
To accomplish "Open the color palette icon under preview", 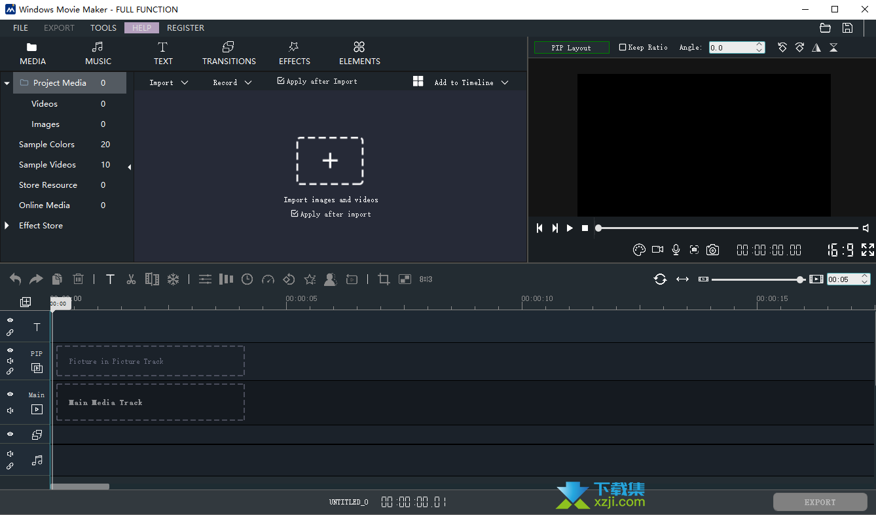I will tap(639, 249).
